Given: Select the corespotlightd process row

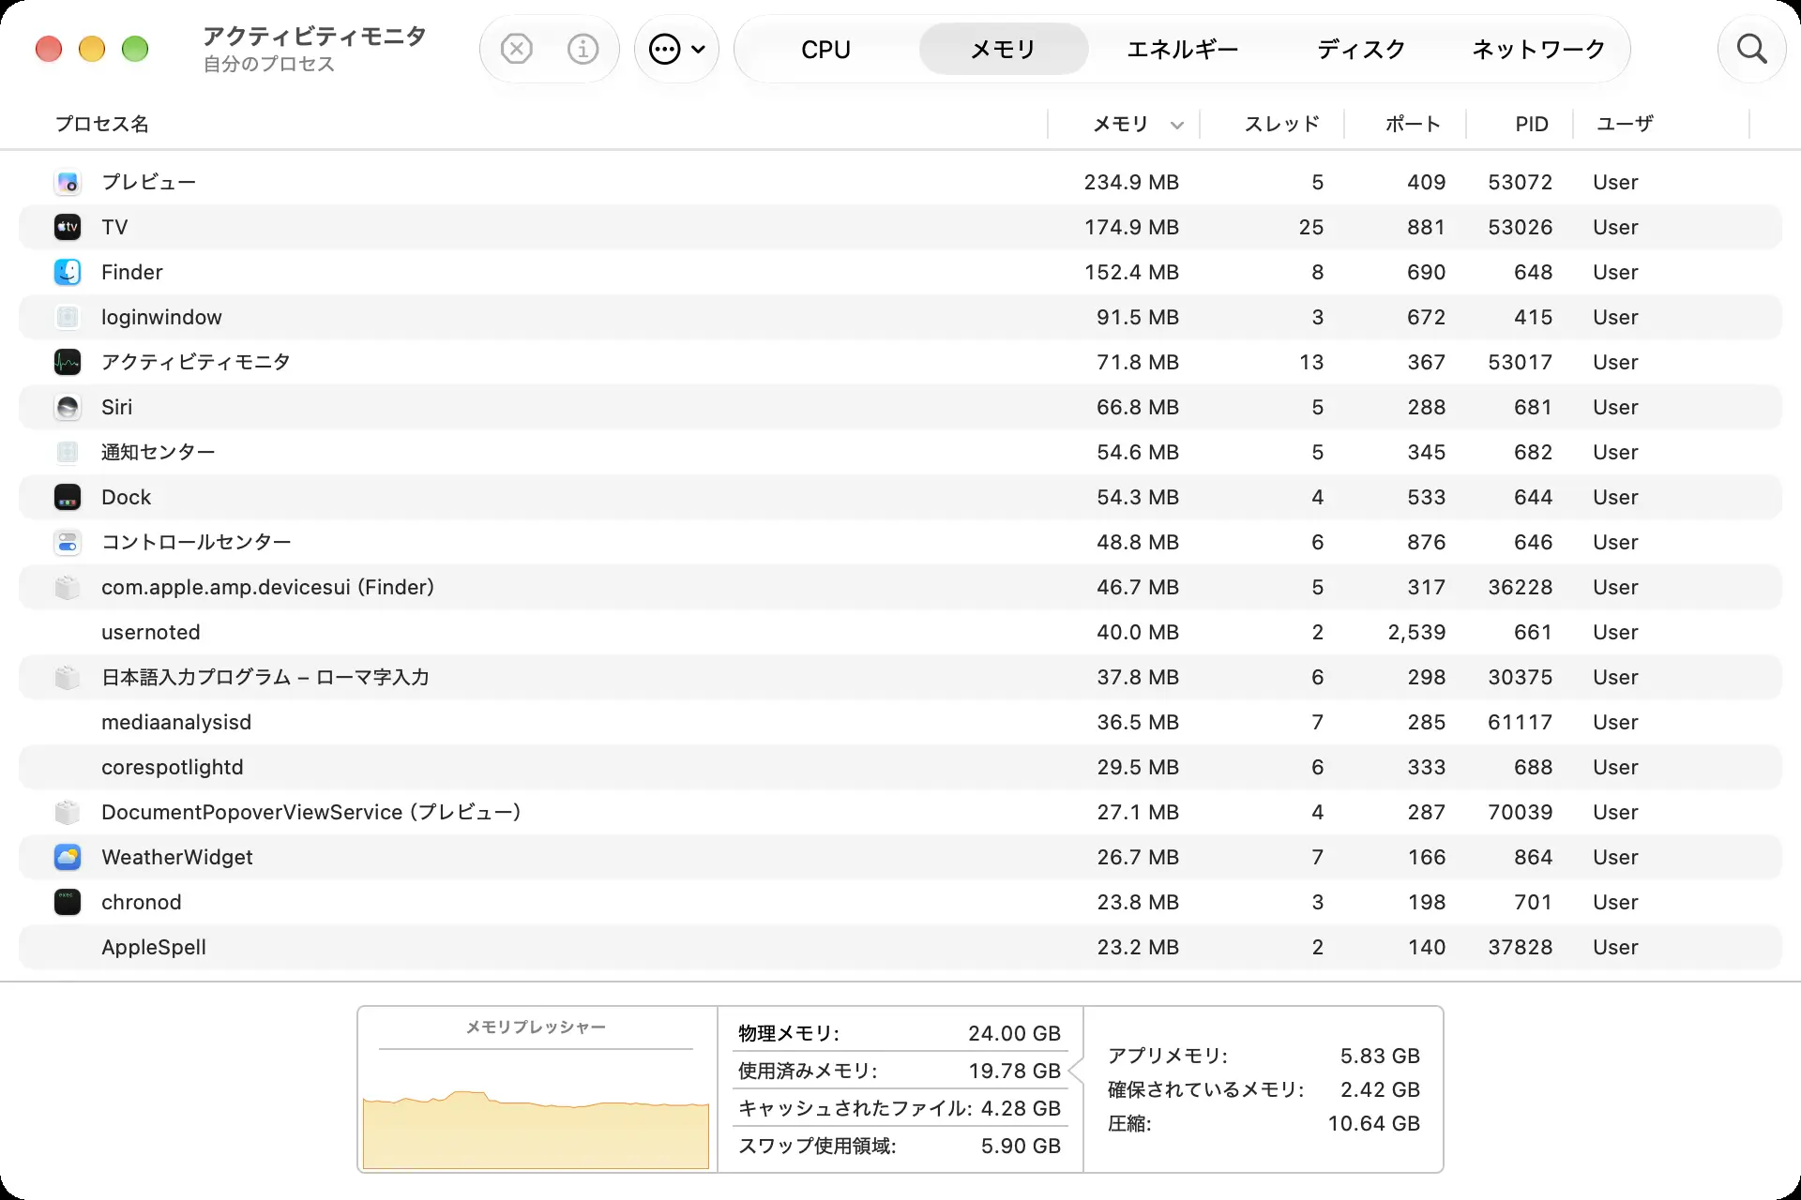Looking at the screenshot, I should [900, 767].
